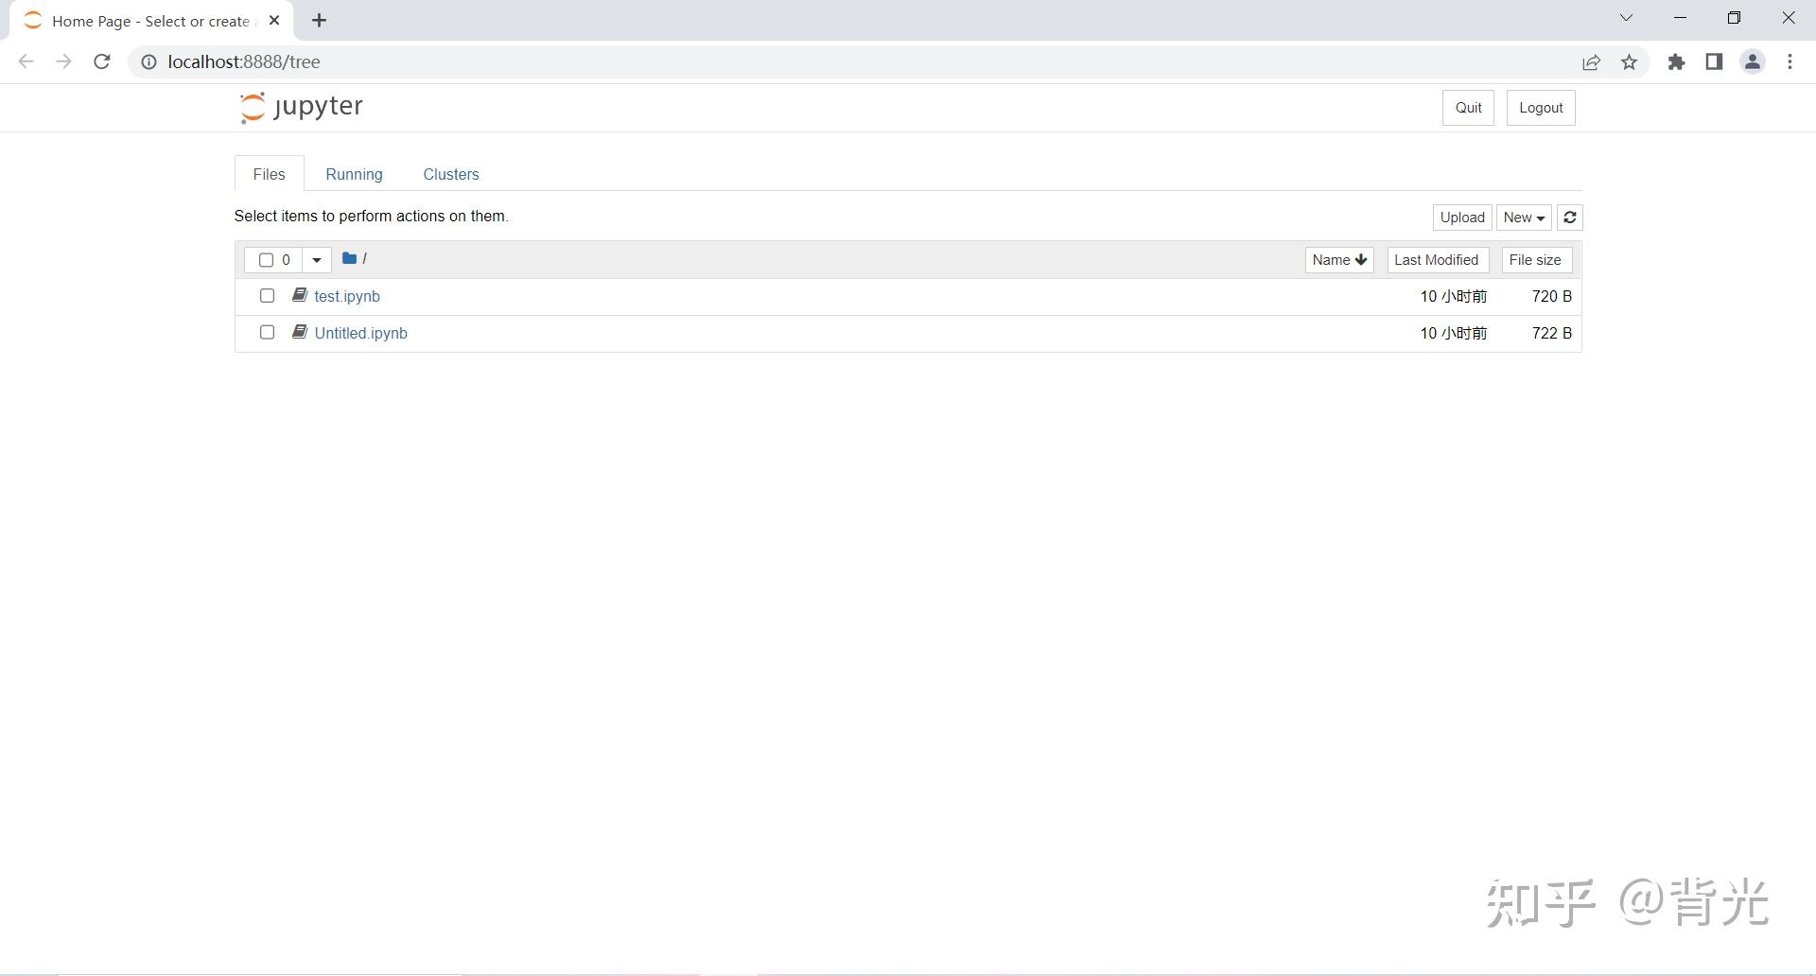Sort files by Last Modified
Image resolution: width=1816 pixels, height=976 pixels.
(1436, 259)
